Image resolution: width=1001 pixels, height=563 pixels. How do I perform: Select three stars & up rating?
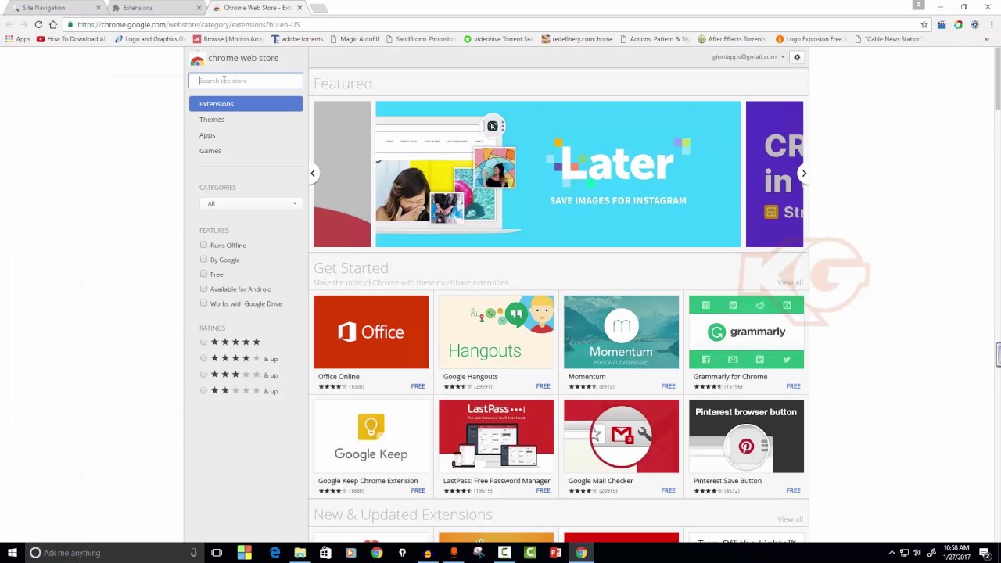tap(204, 375)
